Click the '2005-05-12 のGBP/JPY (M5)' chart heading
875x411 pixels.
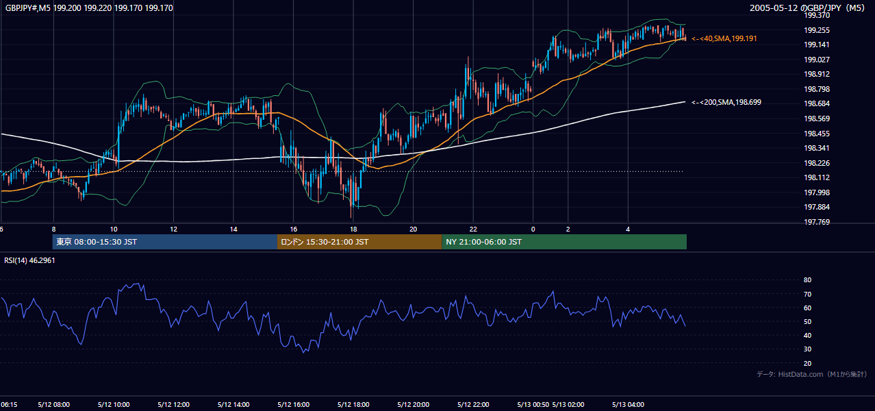point(808,8)
